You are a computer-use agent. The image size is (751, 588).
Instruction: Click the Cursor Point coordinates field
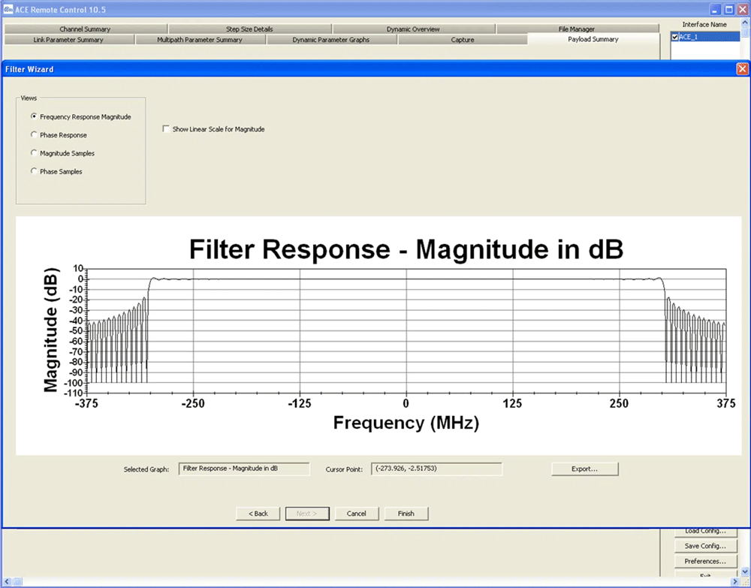436,469
